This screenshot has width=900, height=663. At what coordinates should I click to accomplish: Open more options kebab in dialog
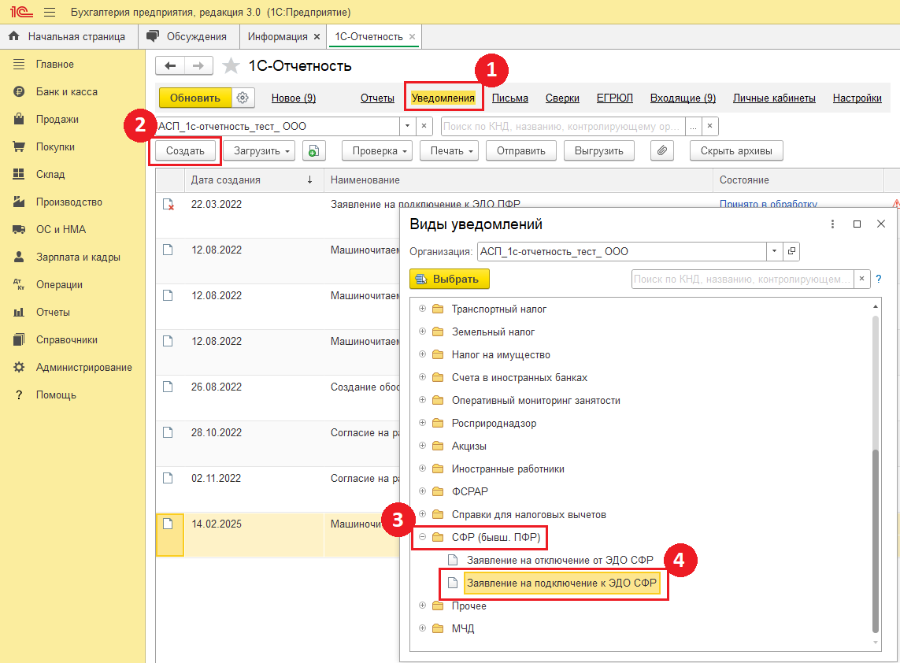pyautogui.click(x=832, y=224)
